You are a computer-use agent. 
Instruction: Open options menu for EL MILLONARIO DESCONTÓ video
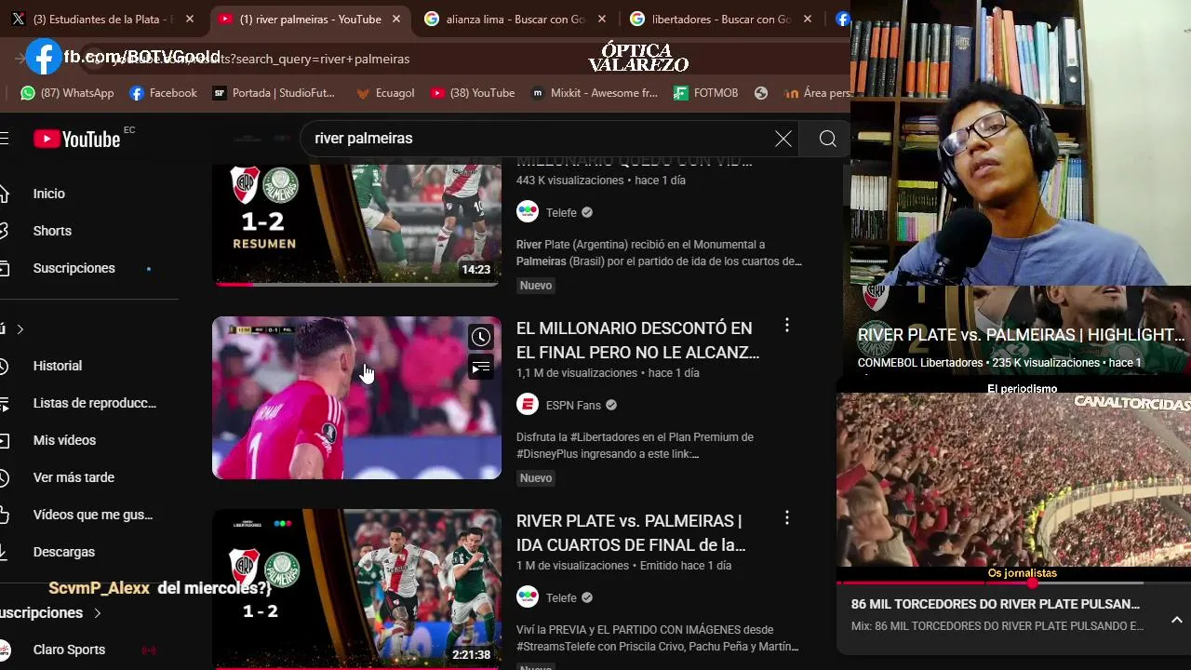click(787, 325)
